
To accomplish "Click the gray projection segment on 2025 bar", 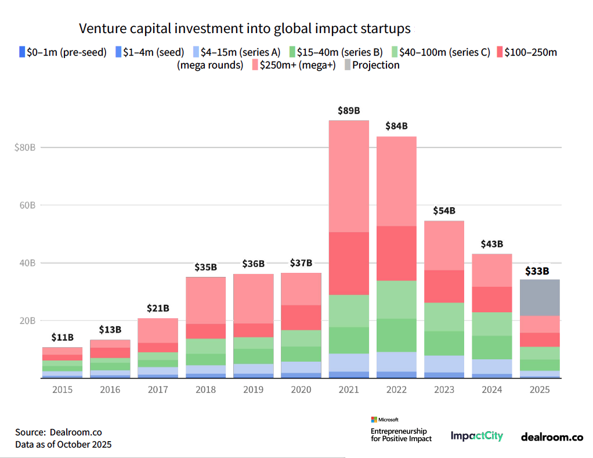I will (540, 296).
